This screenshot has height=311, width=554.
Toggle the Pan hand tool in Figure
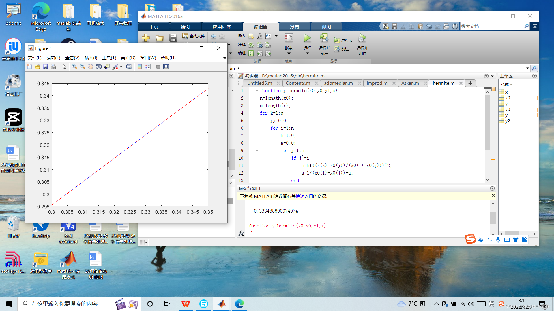click(91, 67)
